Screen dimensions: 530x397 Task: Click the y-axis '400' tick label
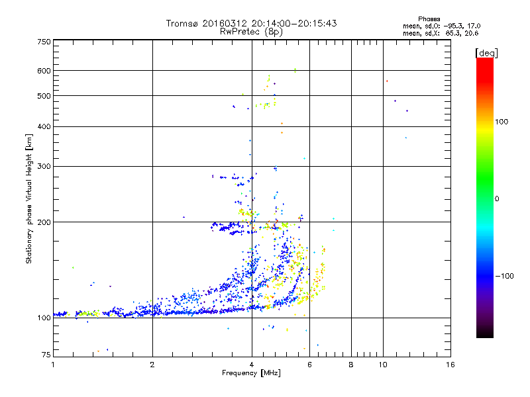point(44,126)
